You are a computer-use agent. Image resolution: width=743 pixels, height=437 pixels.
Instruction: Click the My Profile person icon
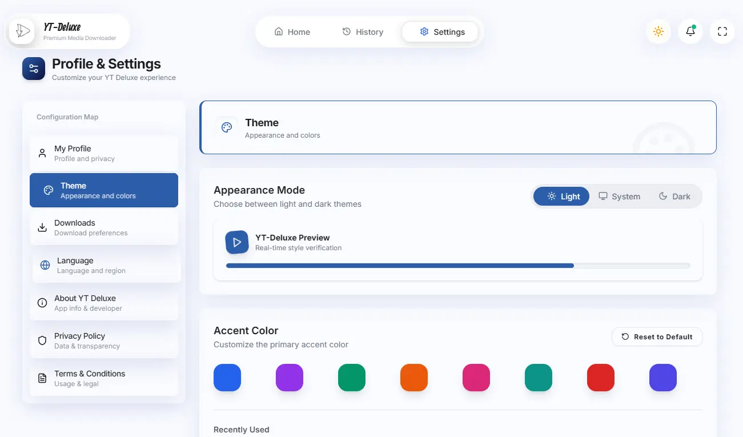coord(42,153)
